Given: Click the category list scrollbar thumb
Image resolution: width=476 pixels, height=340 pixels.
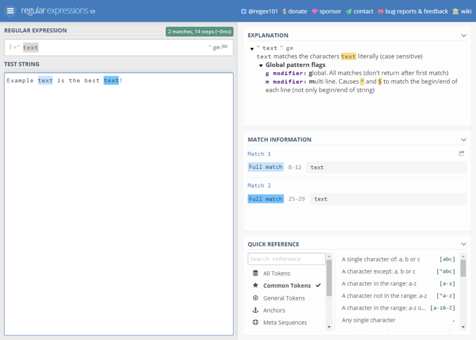Looking at the screenshot, I should pos(329,277).
